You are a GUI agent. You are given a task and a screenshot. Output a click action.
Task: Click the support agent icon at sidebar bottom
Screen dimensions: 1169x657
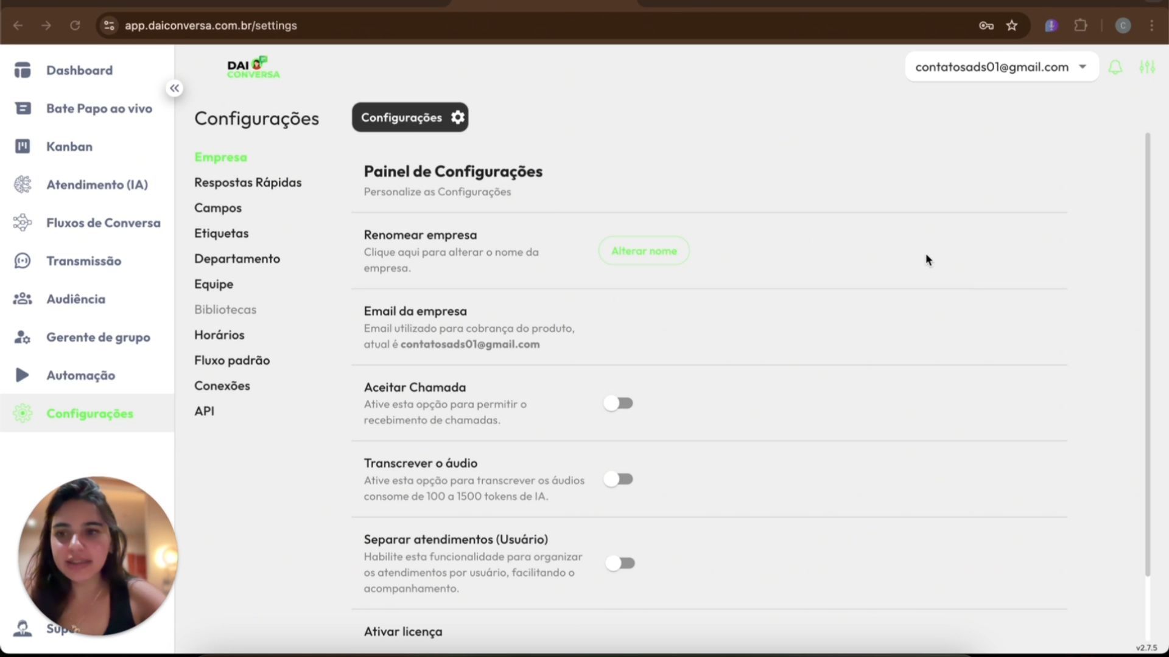23,628
